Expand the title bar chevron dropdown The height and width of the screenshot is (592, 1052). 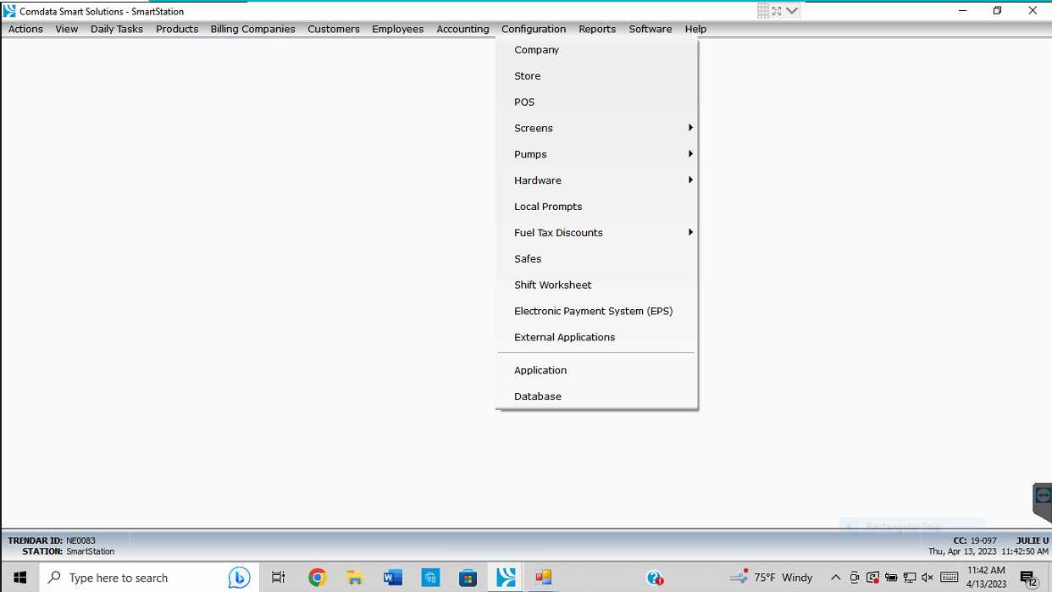pyautogui.click(x=792, y=11)
